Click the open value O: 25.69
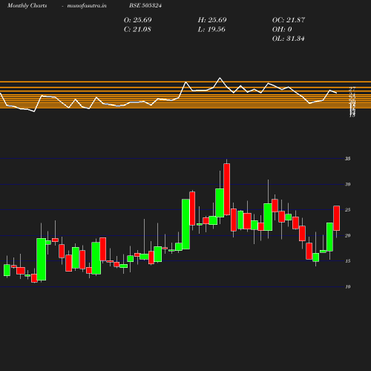This screenshot has height=371, width=371. pyautogui.click(x=138, y=20)
